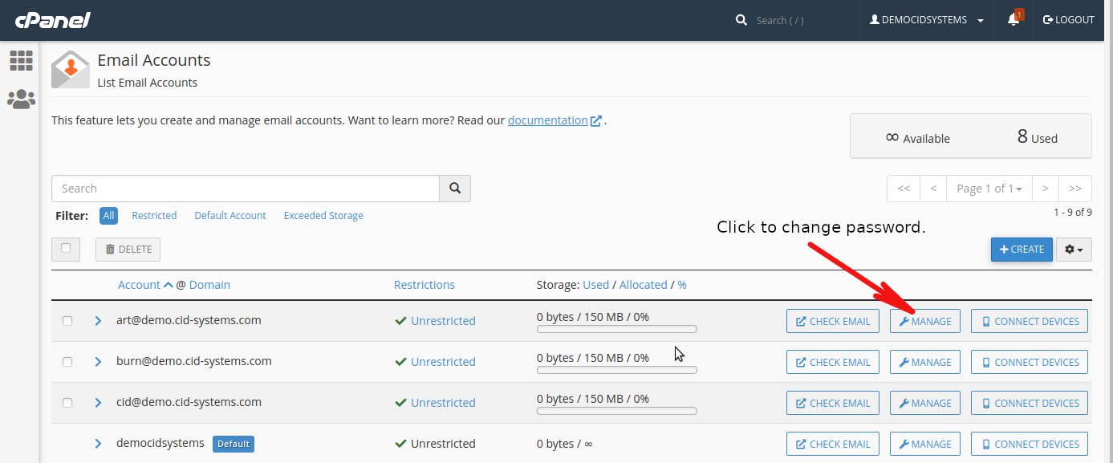The height and width of the screenshot is (463, 1113).
Task: Expand the cid@demo.cid-systems.com row
Action: 98,403
